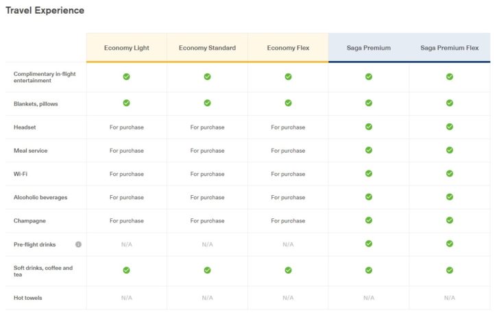The width and height of the screenshot is (499, 317).
Task: Click the Blankets, pillows row label
Action: tap(36, 104)
